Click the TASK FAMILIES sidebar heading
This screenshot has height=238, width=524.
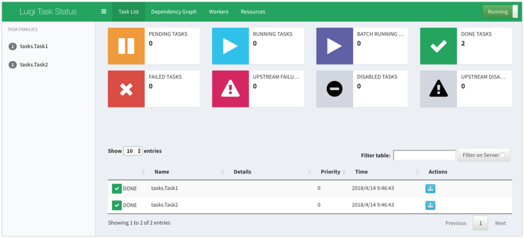(x=23, y=29)
